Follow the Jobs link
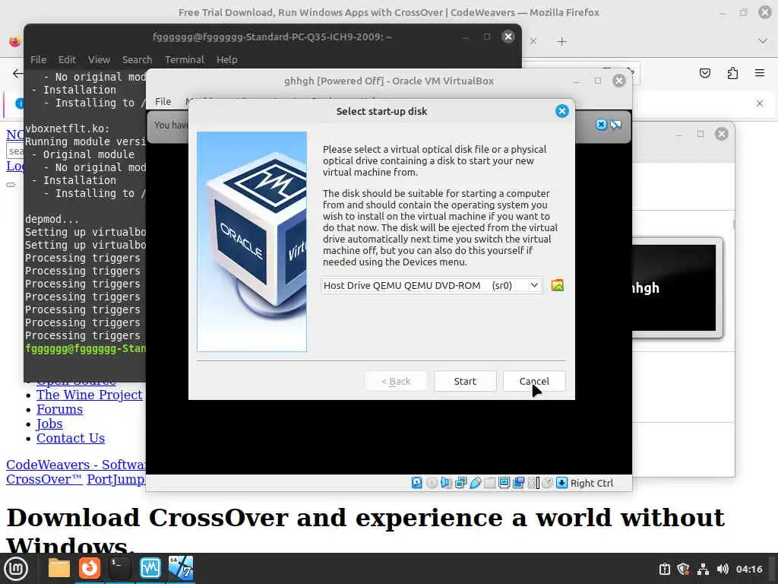The width and height of the screenshot is (778, 584). point(49,424)
